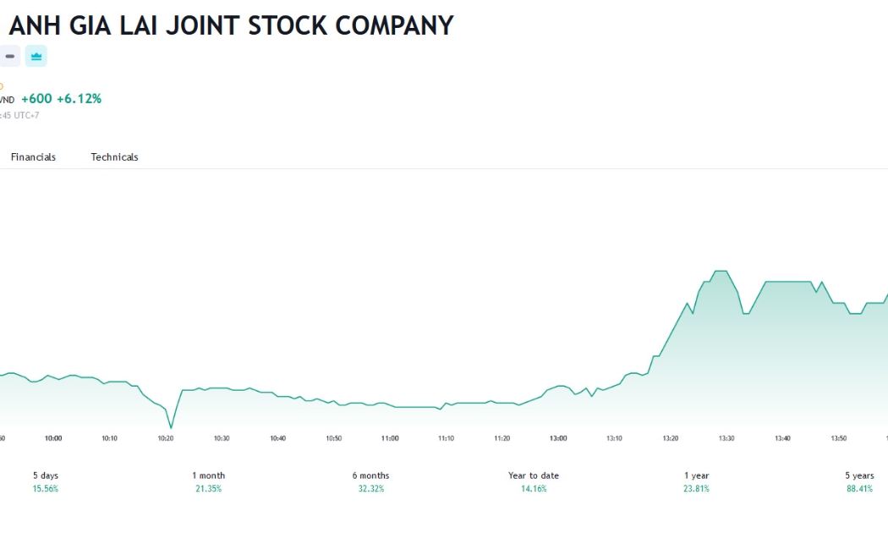
Task: Click the blue crown premium icon
Action: (36, 56)
